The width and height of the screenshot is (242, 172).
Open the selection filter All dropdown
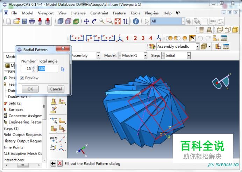click(x=183, y=21)
